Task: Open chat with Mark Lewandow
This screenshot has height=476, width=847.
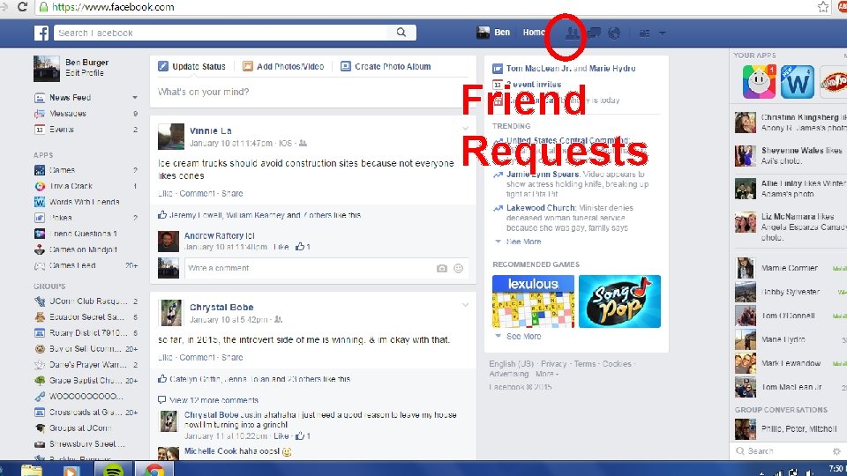Action: click(789, 363)
